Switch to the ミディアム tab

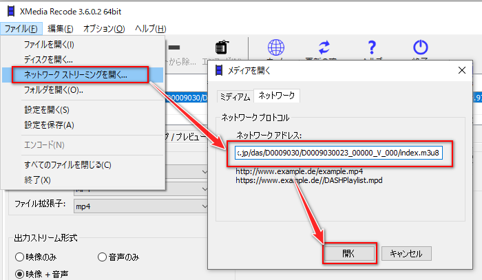235,97
